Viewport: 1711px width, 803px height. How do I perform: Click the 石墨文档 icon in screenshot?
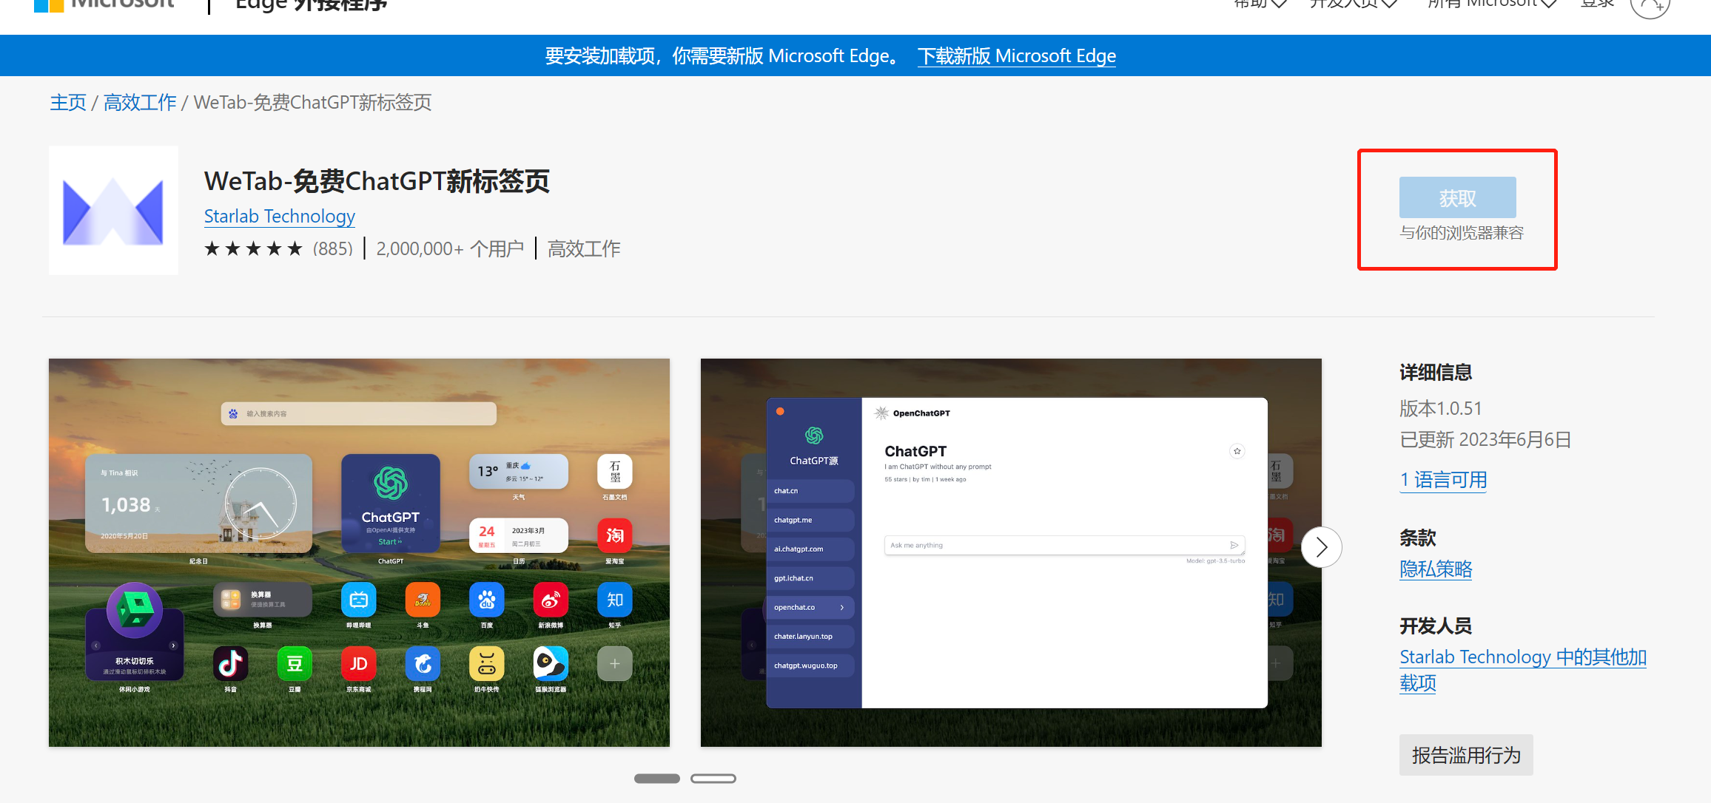click(x=615, y=471)
